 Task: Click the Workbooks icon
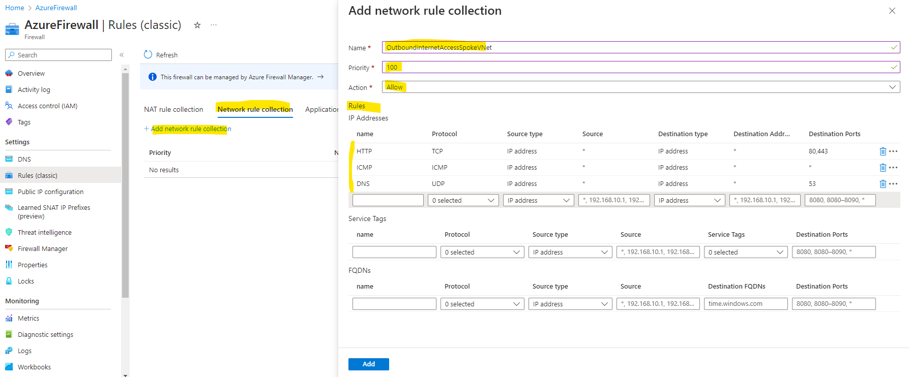pyautogui.click(x=9, y=367)
